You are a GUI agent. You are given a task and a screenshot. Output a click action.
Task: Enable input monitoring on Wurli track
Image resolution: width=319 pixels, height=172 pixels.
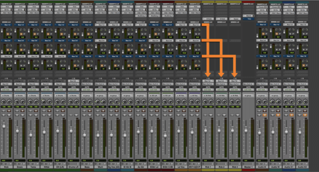coord(98,111)
